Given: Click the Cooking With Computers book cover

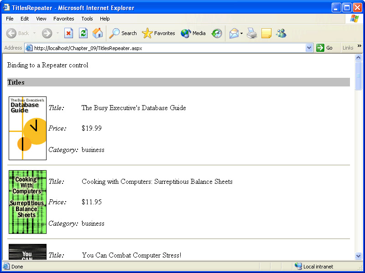Looking at the screenshot, I should [x=27, y=202].
